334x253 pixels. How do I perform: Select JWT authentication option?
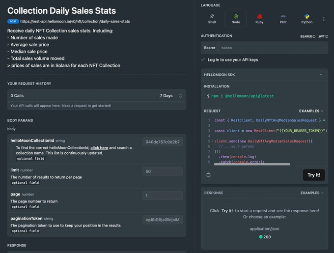pos(323,36)
